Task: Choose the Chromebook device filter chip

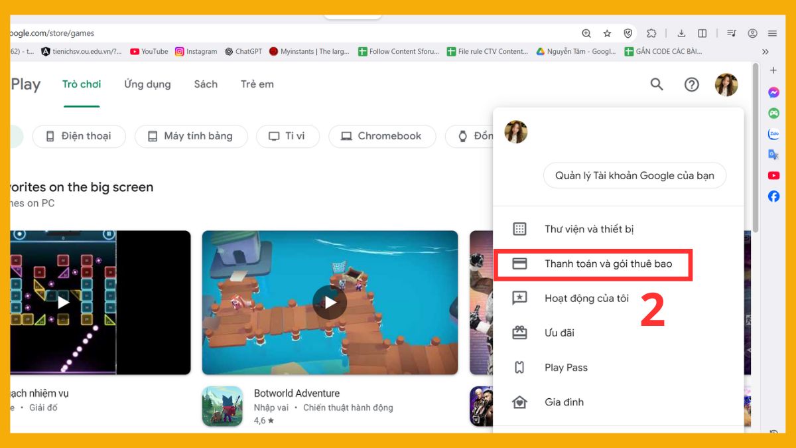Action: pyautogui.click(x=381, y=136)
